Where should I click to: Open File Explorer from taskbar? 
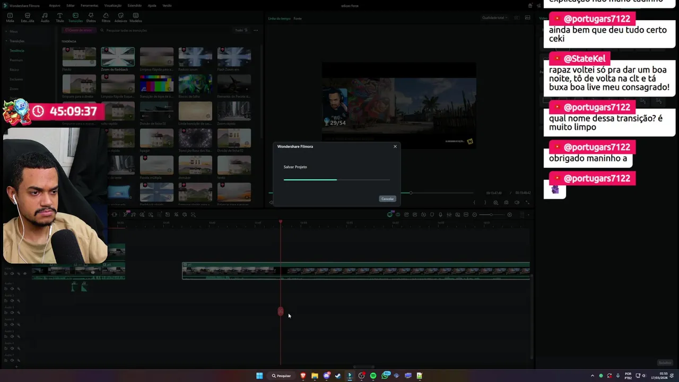(315, 376)
